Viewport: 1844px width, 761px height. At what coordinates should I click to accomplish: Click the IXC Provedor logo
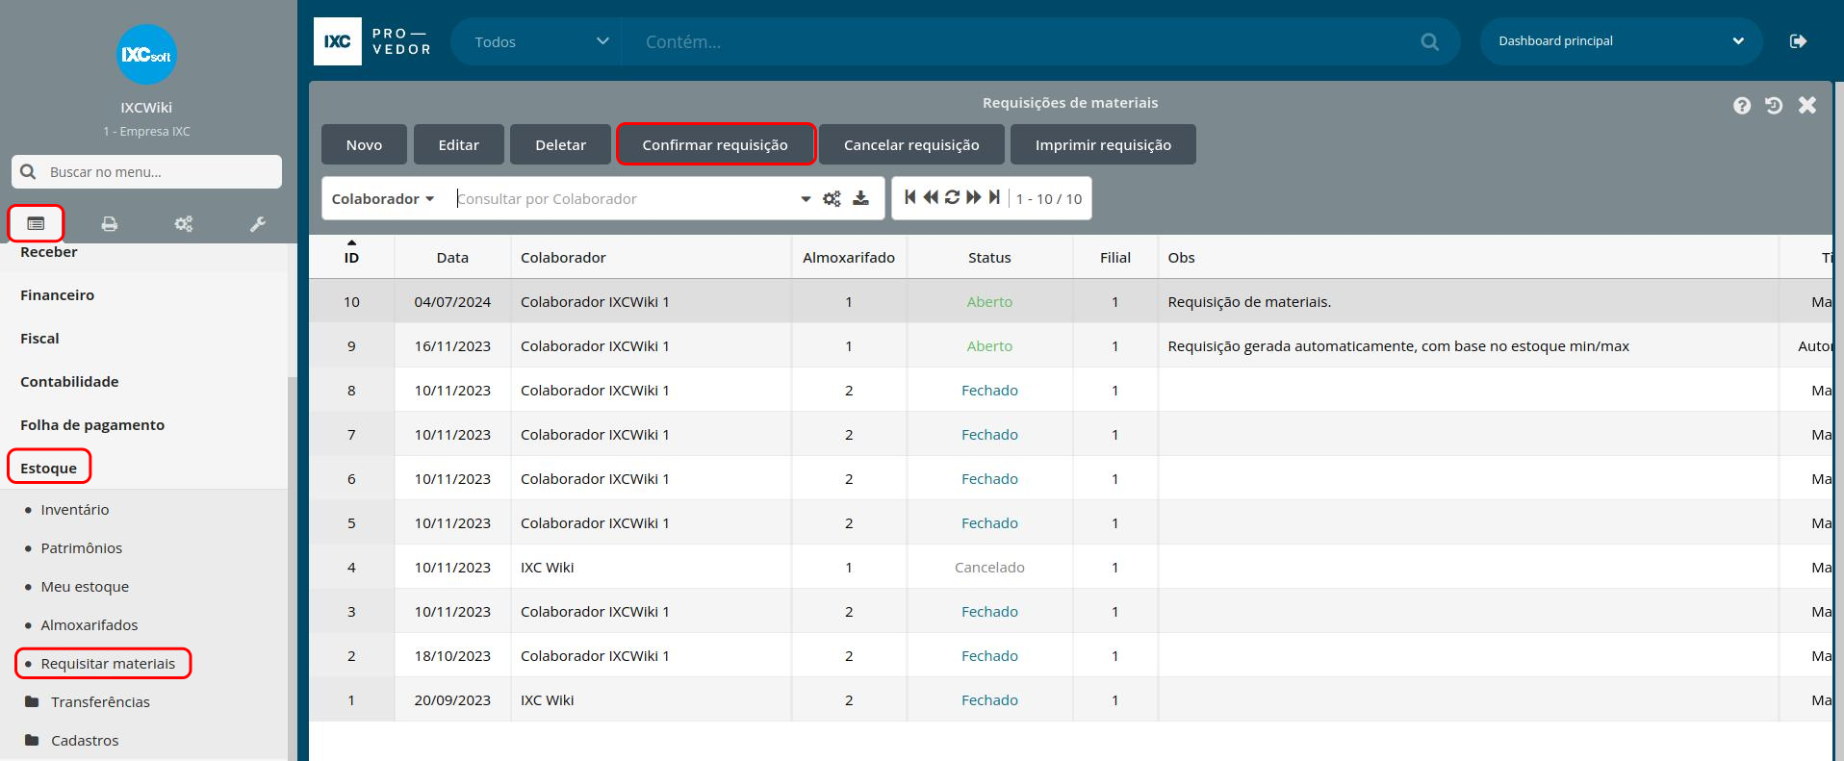(373, 41)
